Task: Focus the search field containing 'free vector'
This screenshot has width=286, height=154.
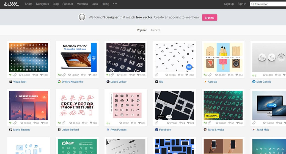Action: (x=268, y=4)
